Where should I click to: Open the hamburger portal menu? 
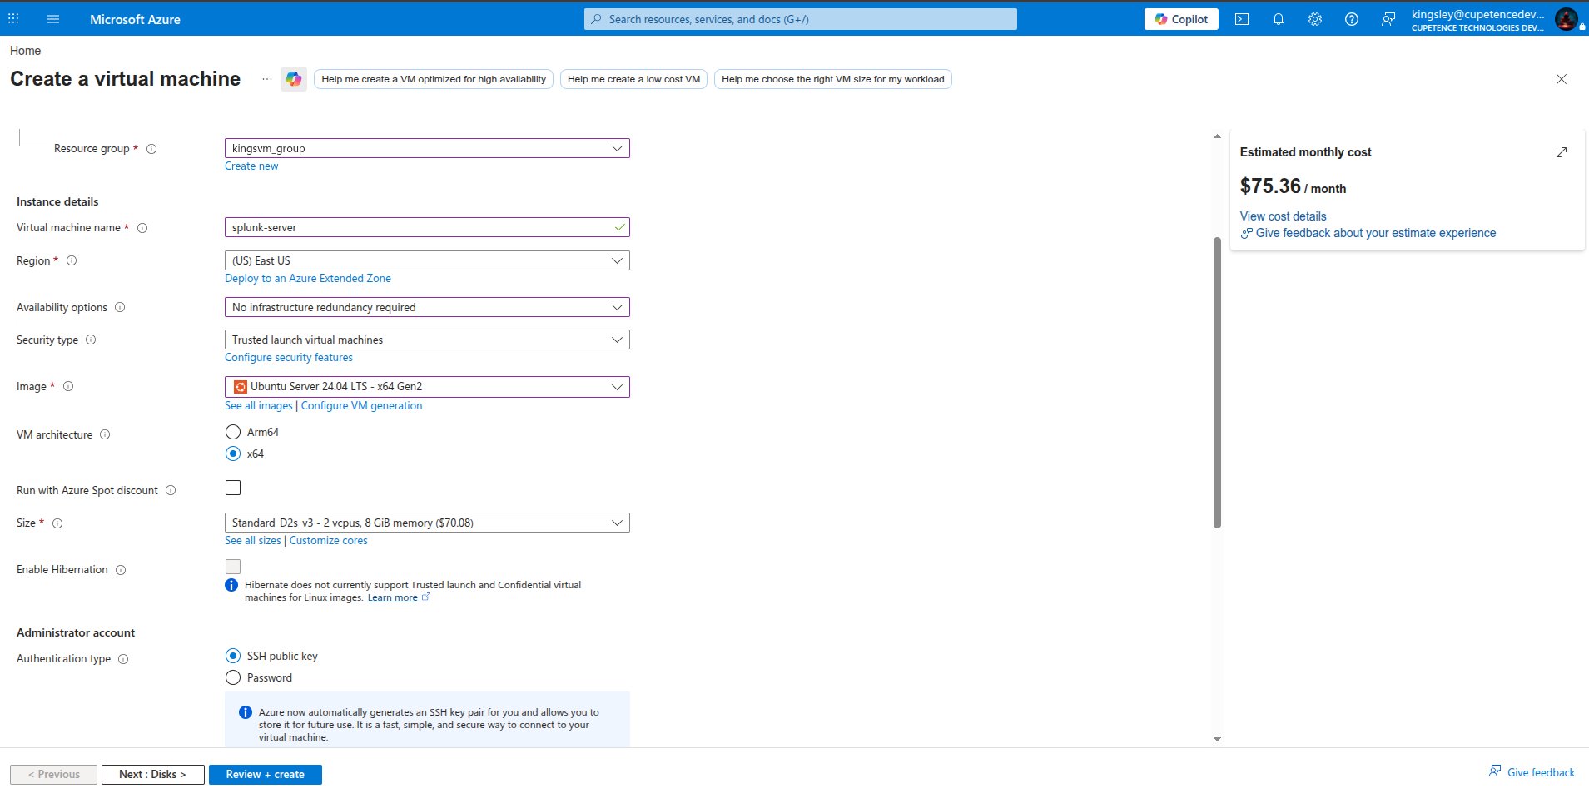(53, 19)
